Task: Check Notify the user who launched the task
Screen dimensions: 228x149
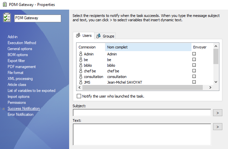Action: pos(79,96)
